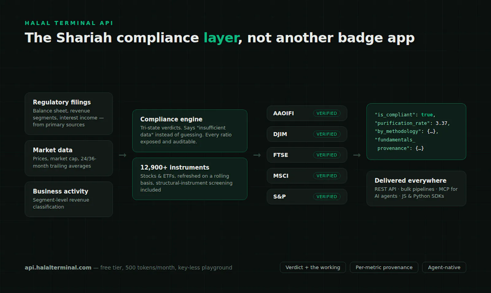This screenshot has height=293, width=491.
Task: Click the VERIFIED badge next to DJIM
Action: click(x=327, y=134)
